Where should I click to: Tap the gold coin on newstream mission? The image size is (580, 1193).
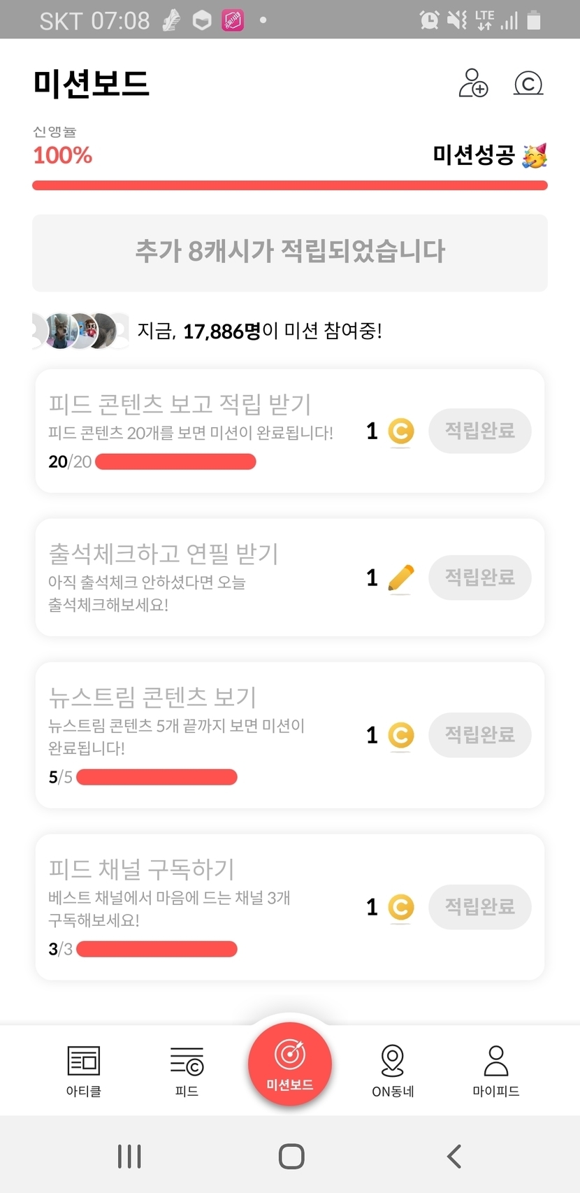click(x=401, y=736)
